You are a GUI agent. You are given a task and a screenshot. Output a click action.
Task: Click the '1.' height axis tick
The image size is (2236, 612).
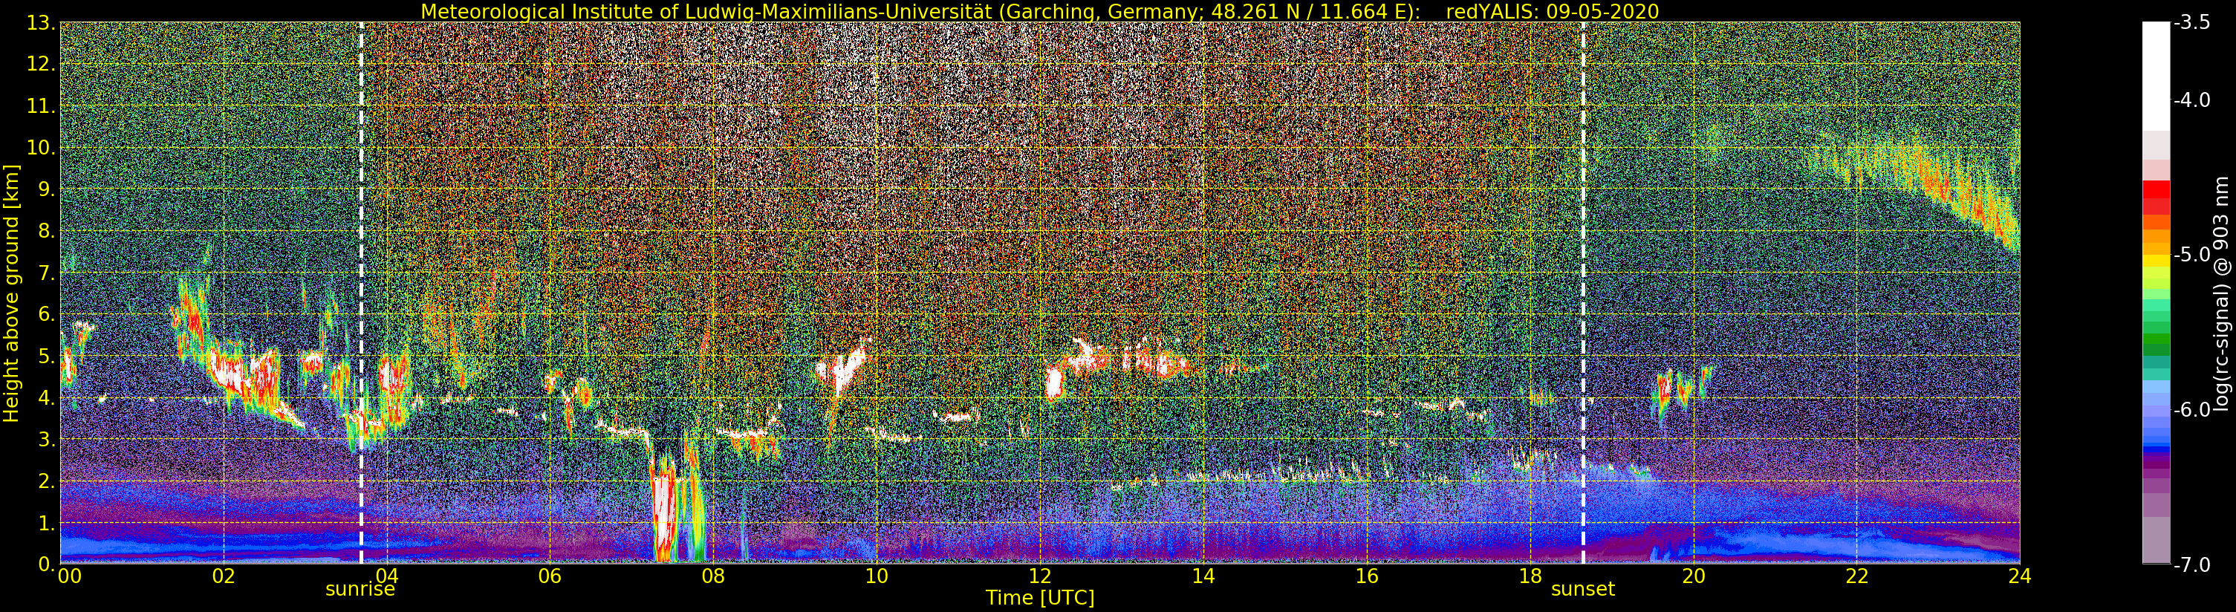(46, 523)
